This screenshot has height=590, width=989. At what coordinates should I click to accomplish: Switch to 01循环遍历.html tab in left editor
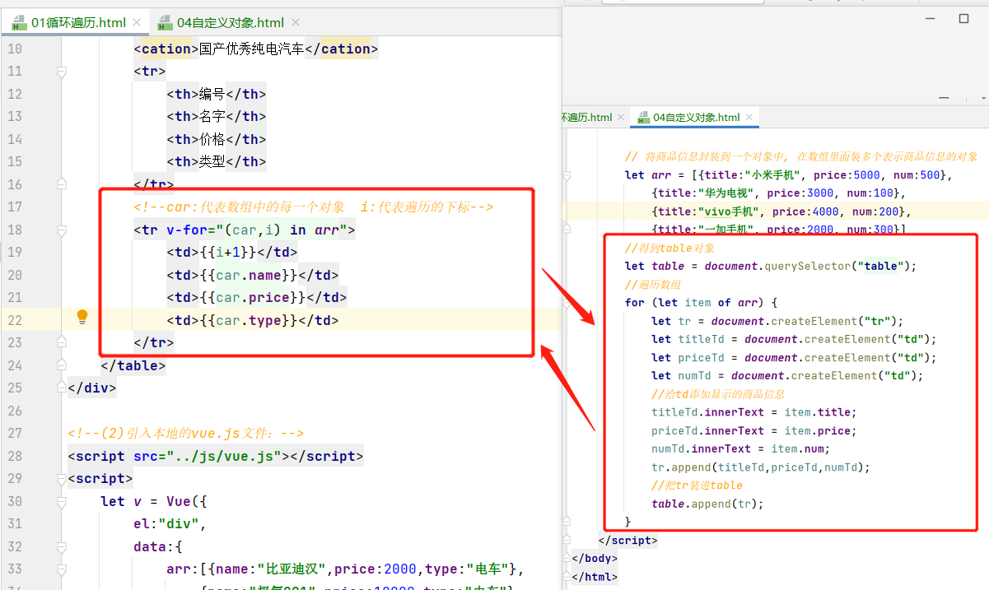77,23
